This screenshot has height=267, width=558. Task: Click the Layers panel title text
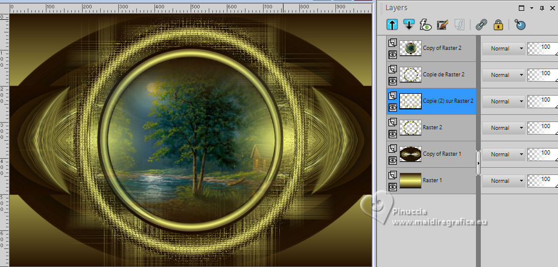click(396, 8)
